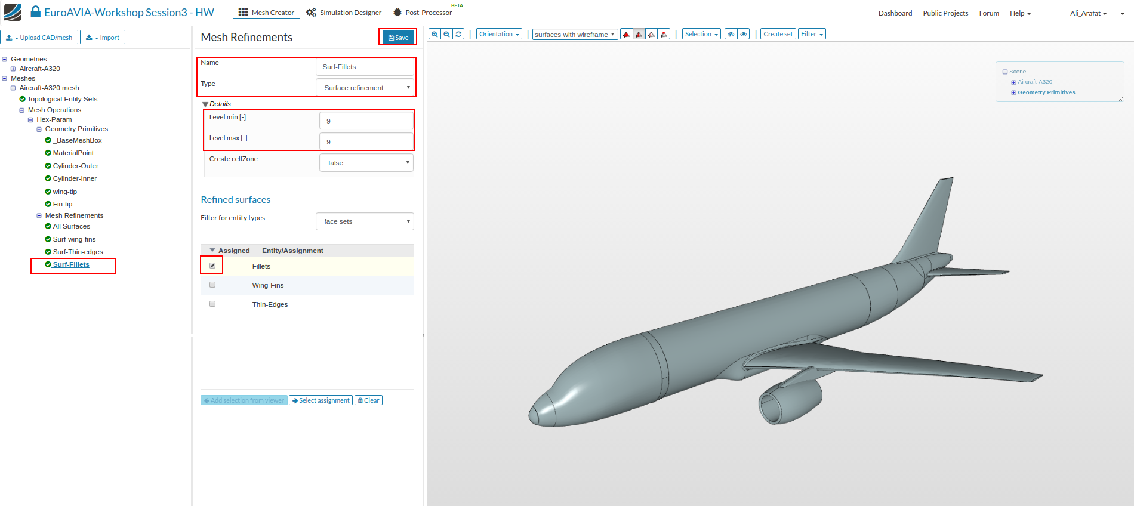Hide selection with the crossed-eye icon
Image resolution: width=1134 pixels, height=506 pixels.
731,34
